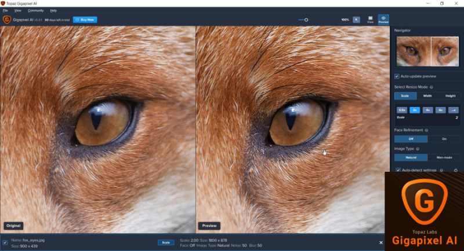Open the Community menu
Viewport: 464px width, 251px height.
coord(35,10)
